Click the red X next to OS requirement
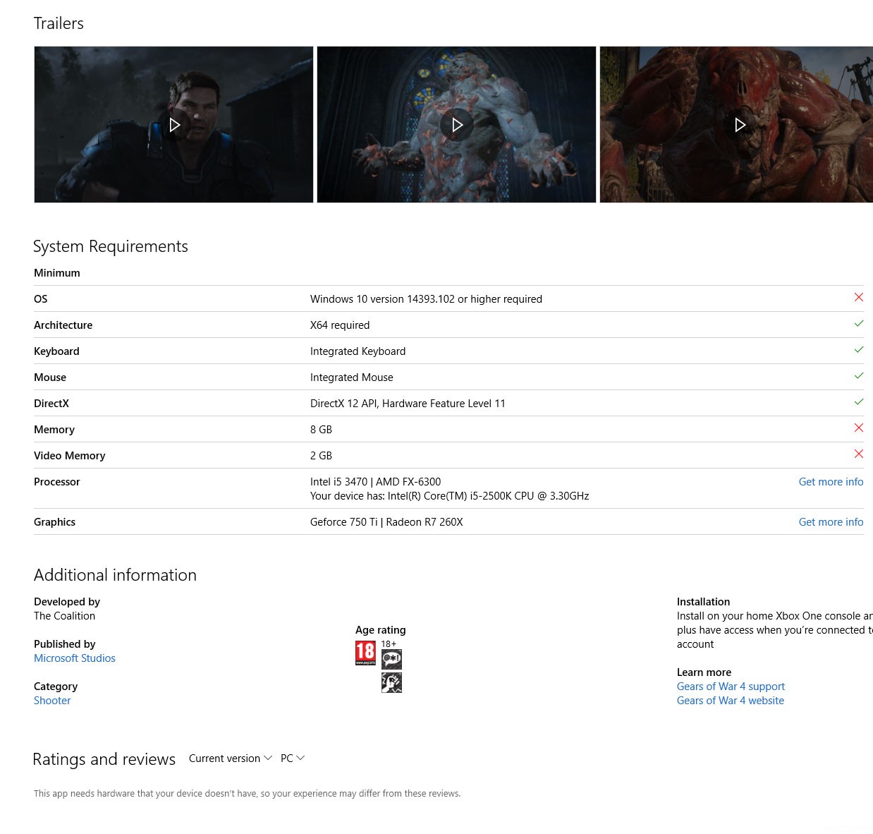Screen dimensions: 873x834 (858, 298)
